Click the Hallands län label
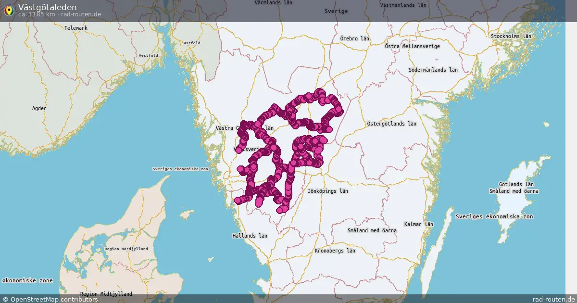Image resolution: width=577 pixels, height=303 pixels. click(x=250, y=236)
